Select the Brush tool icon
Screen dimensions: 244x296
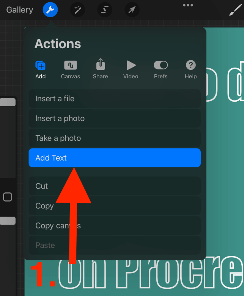click(x=235, y=10)
